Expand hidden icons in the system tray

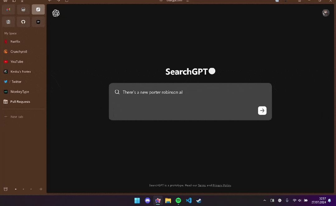(264, 200)
